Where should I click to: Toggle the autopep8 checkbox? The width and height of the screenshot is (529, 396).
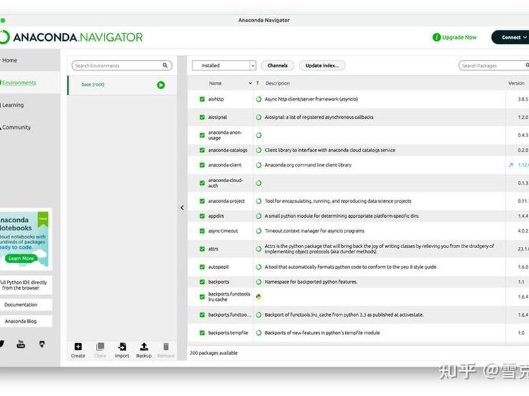tap(202, 267)
